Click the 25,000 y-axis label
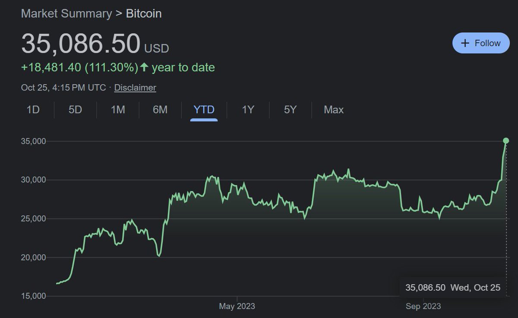Screen dimensions: 518x318 tap(33, 218)
